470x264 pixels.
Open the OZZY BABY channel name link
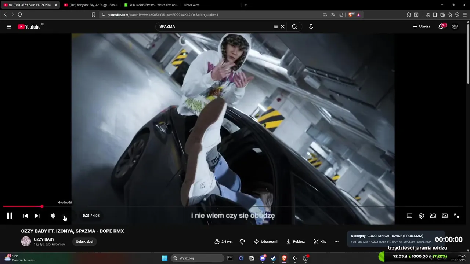44,239
